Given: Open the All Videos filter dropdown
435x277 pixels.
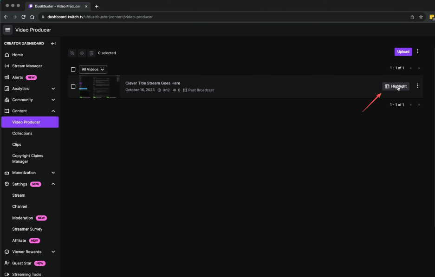Looking at the screenshot, I should [x=93, y=69].
